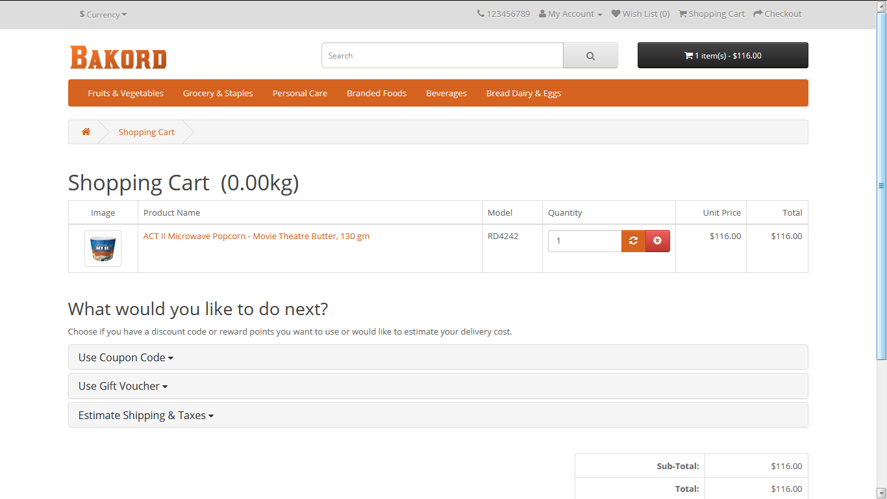This screenshot has width=887, height=499.
Task: Click the search magnifier button
Action: [590, 56]
